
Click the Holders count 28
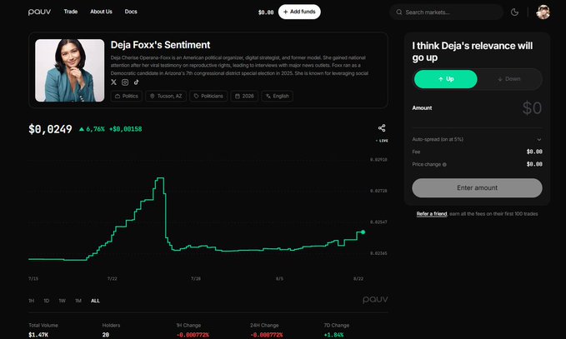point(105,335)
